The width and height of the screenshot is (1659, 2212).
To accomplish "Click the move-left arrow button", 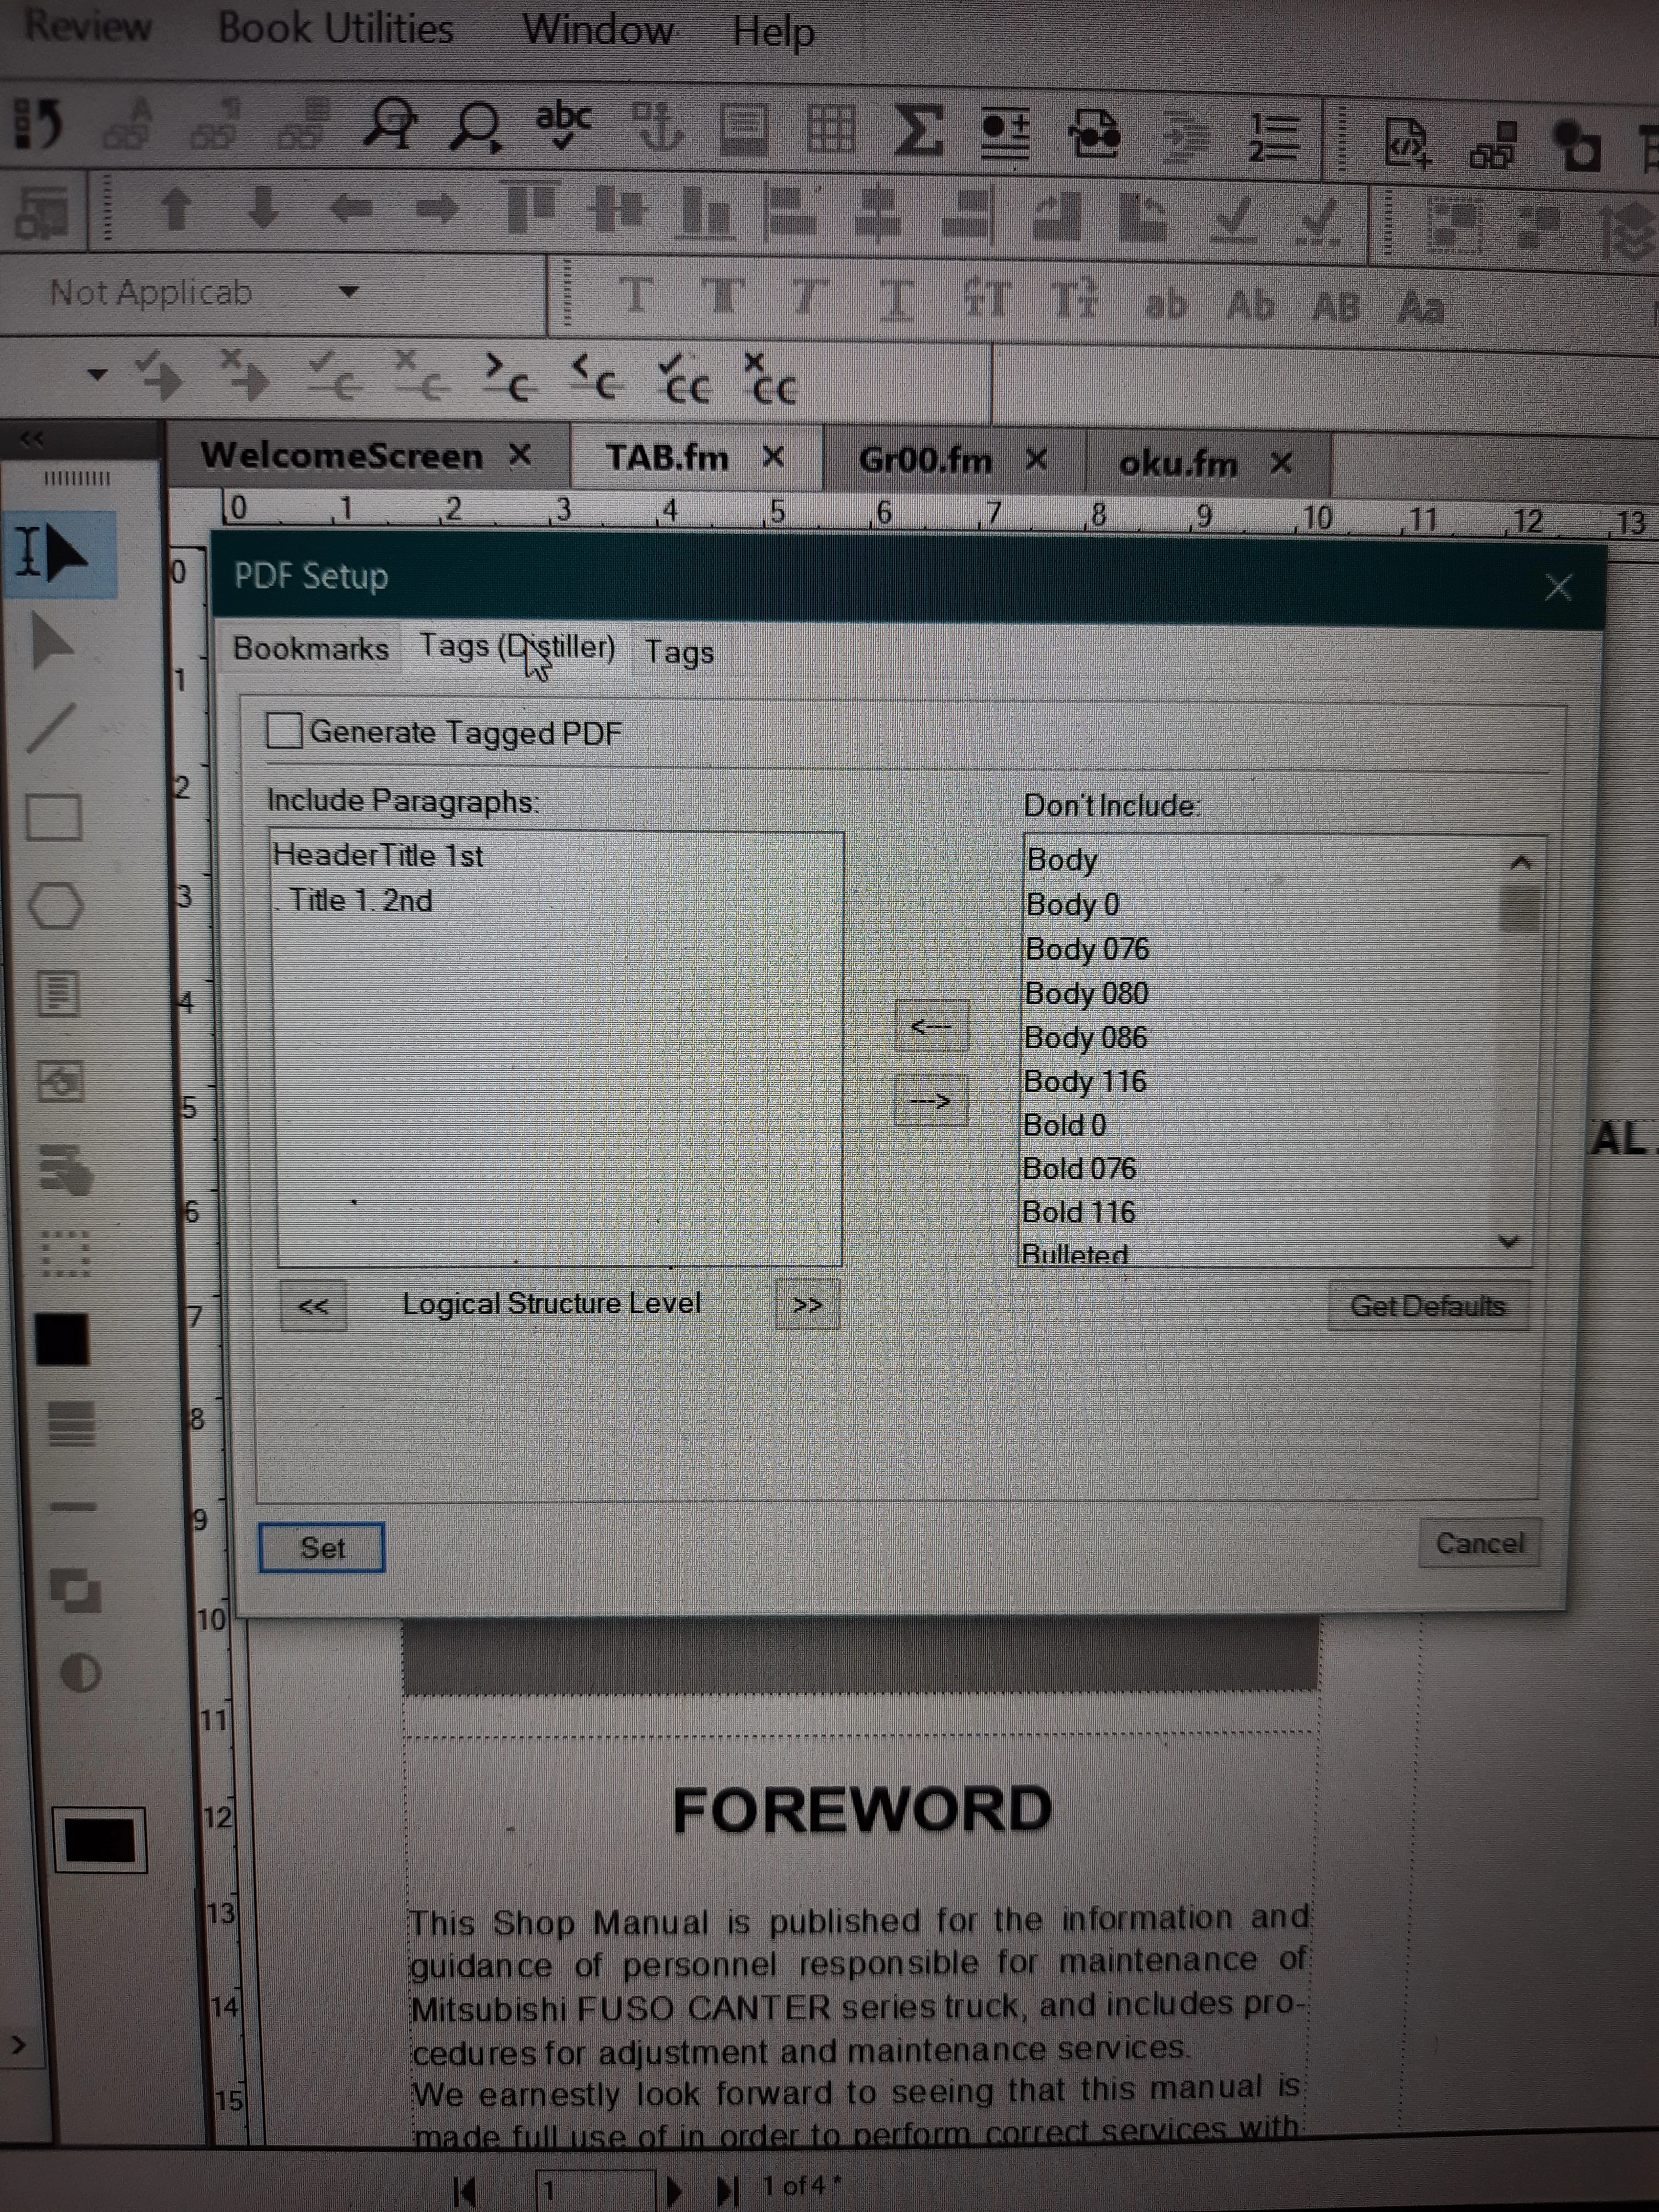I will point(931,1025).
